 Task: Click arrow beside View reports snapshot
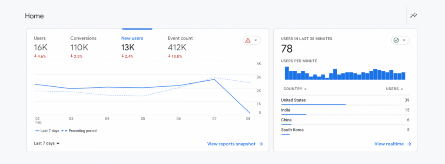tap(261, 144)
